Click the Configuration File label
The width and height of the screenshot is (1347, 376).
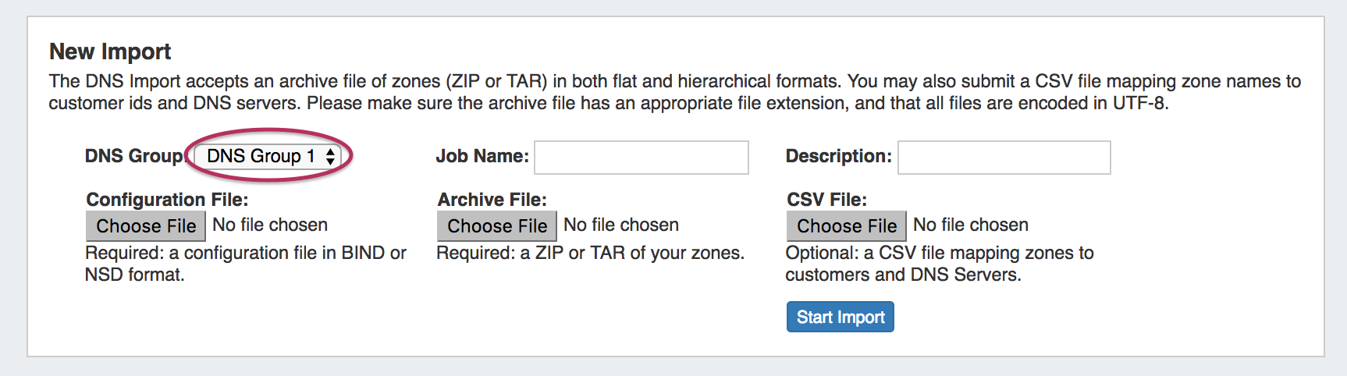click(x=167, y=200)
